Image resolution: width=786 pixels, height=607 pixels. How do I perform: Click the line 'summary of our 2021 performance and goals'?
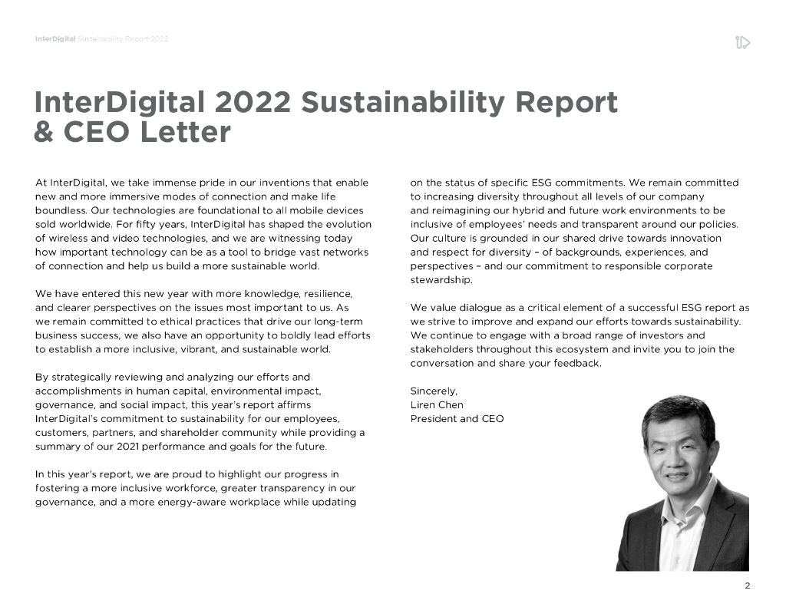[x=181, y=446]
